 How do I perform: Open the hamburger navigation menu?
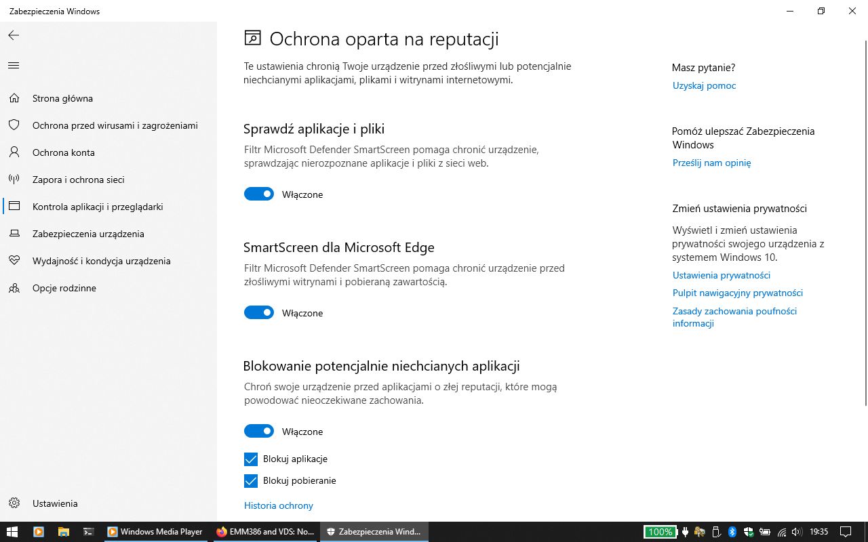point(14,66)
